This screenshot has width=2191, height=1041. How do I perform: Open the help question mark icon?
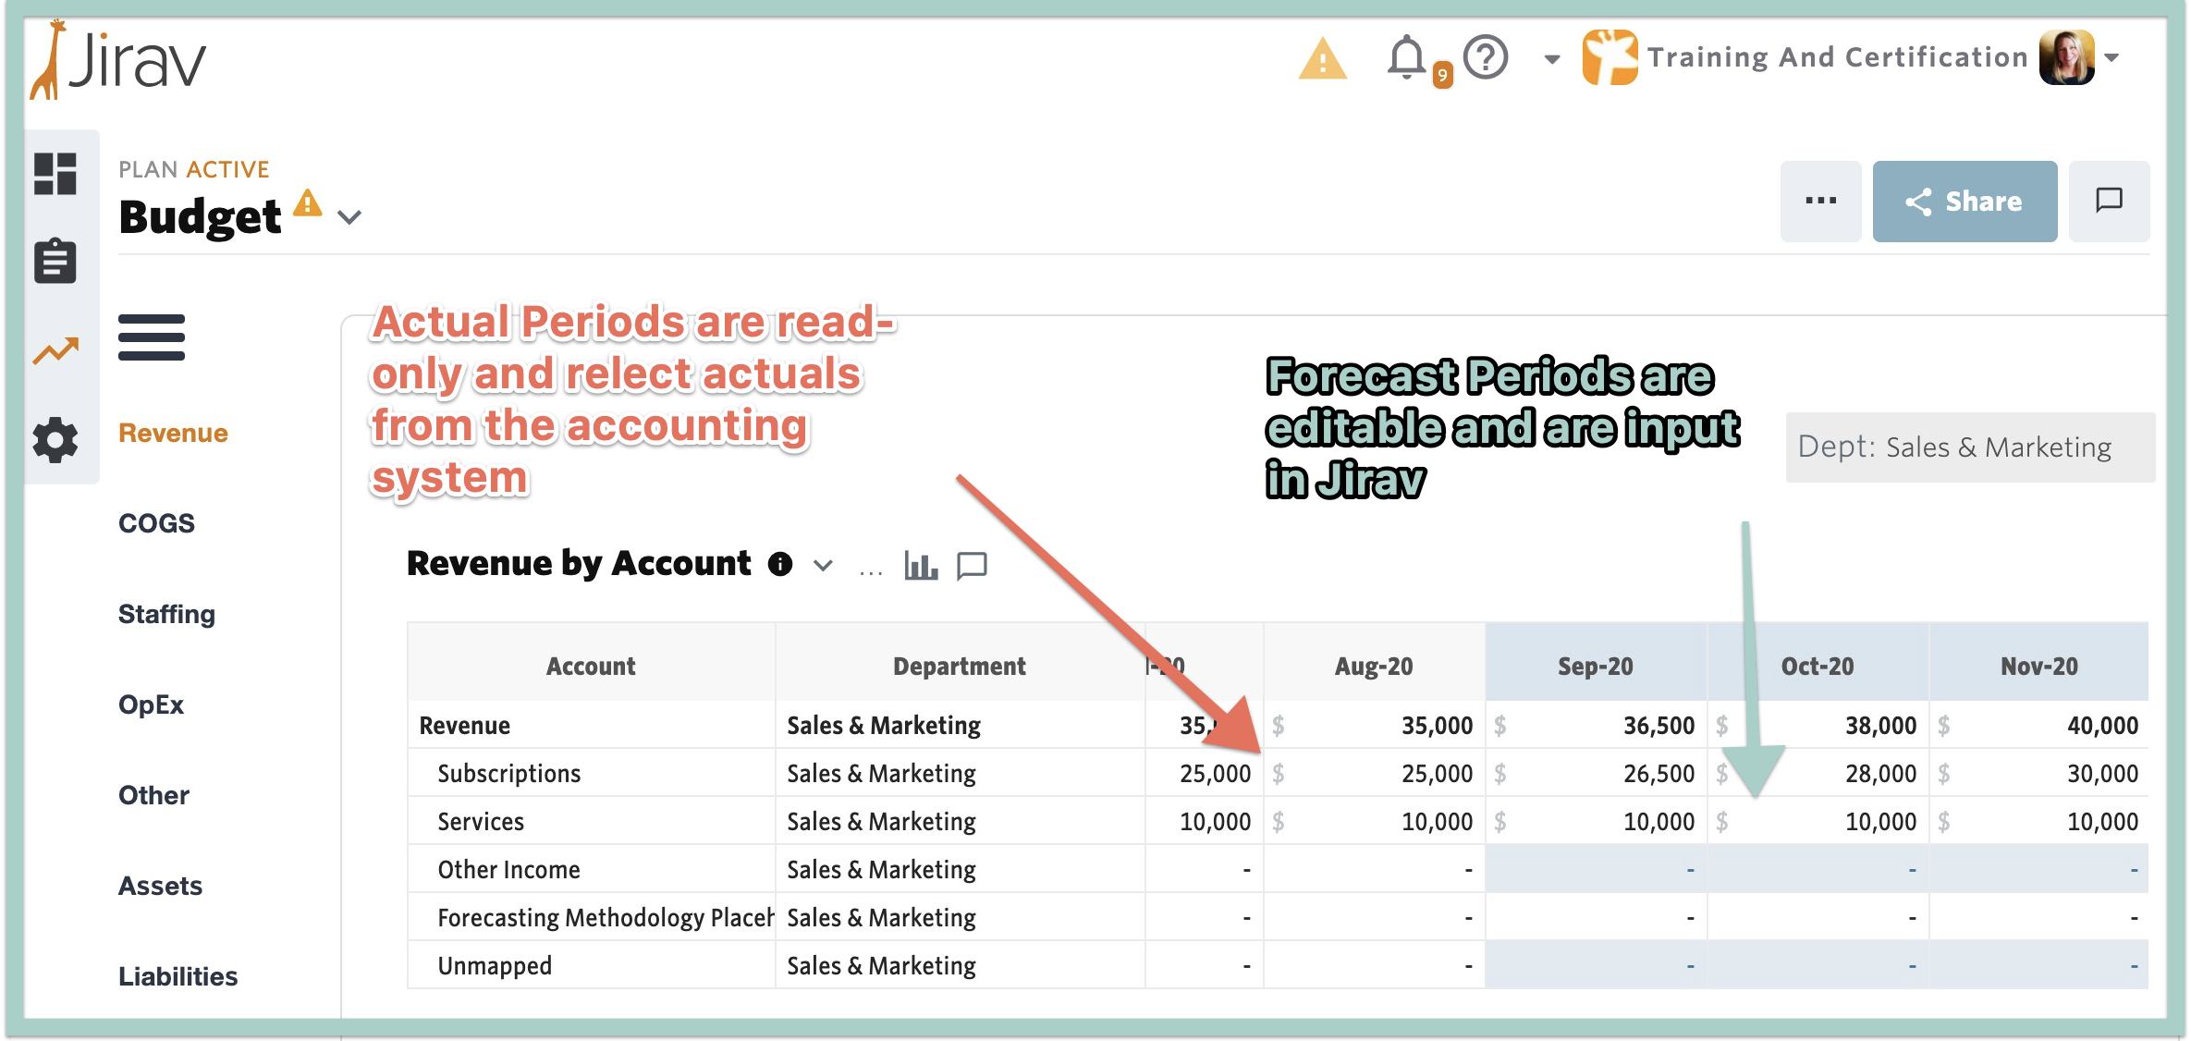click(1486, 57)
